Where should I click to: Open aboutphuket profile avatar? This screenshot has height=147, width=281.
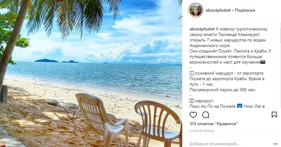coord(196,10)
